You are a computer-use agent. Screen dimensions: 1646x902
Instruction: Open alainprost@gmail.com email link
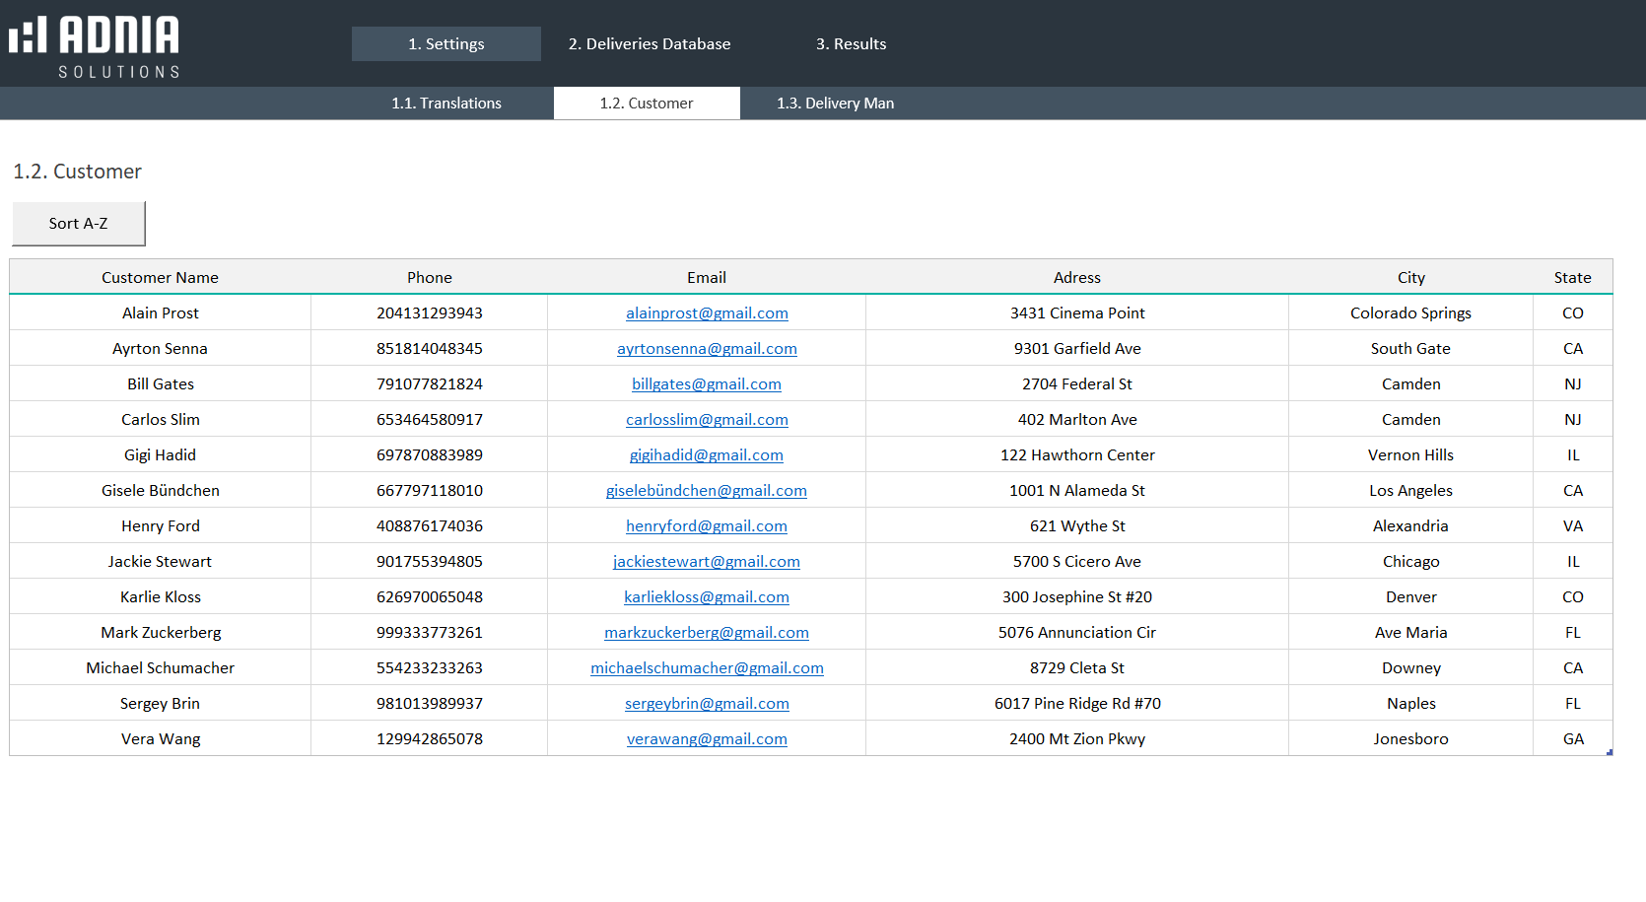(x=707, y=313)
